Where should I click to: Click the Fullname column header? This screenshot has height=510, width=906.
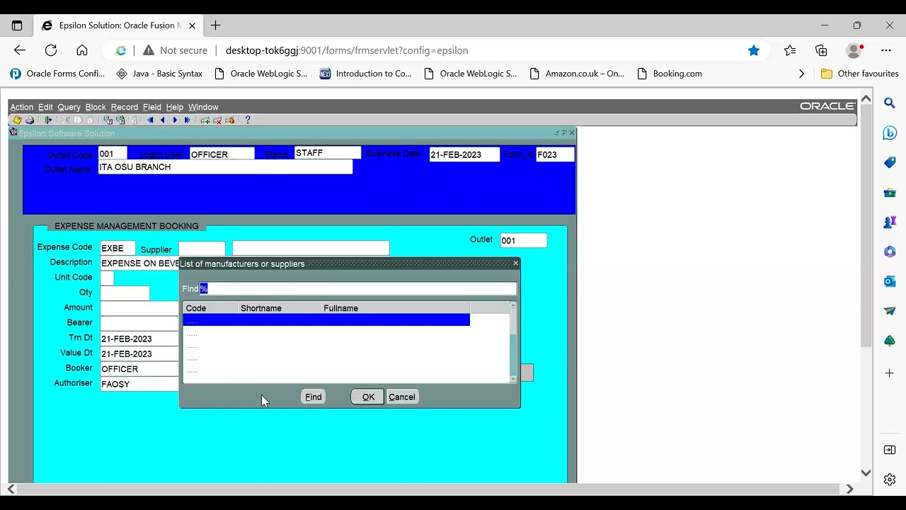coord(395,308)
